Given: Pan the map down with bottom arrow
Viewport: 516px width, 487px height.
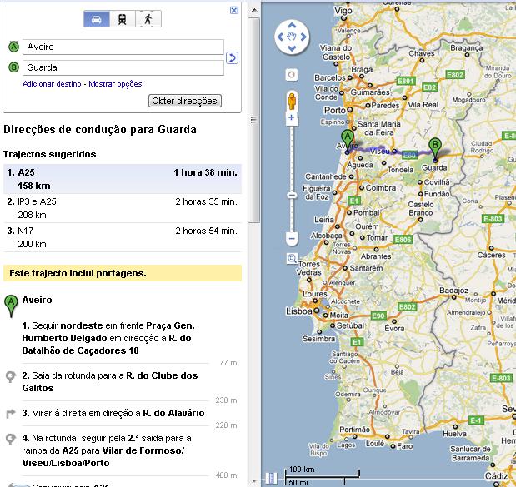Looking at the screenshot, I should (x=292, y=49).
